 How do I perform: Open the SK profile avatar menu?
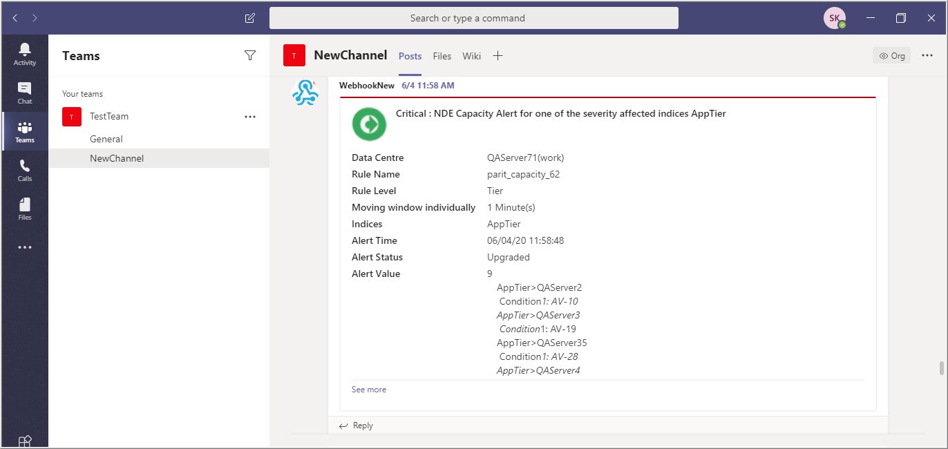pyautogui.click(x=835, y=18)
